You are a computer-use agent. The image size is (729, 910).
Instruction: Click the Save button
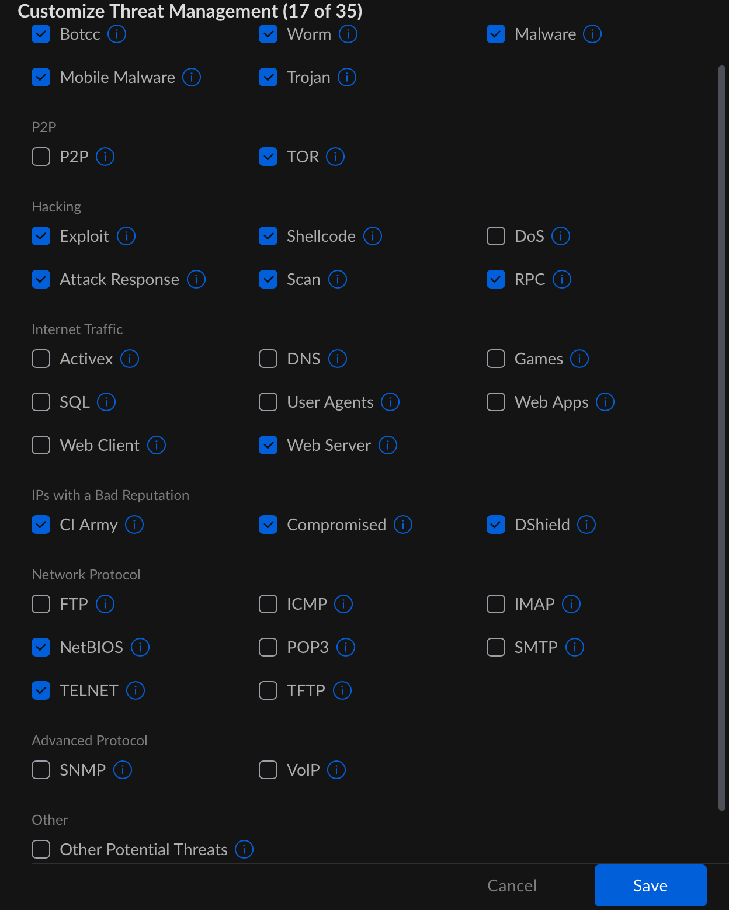[651, 886]
